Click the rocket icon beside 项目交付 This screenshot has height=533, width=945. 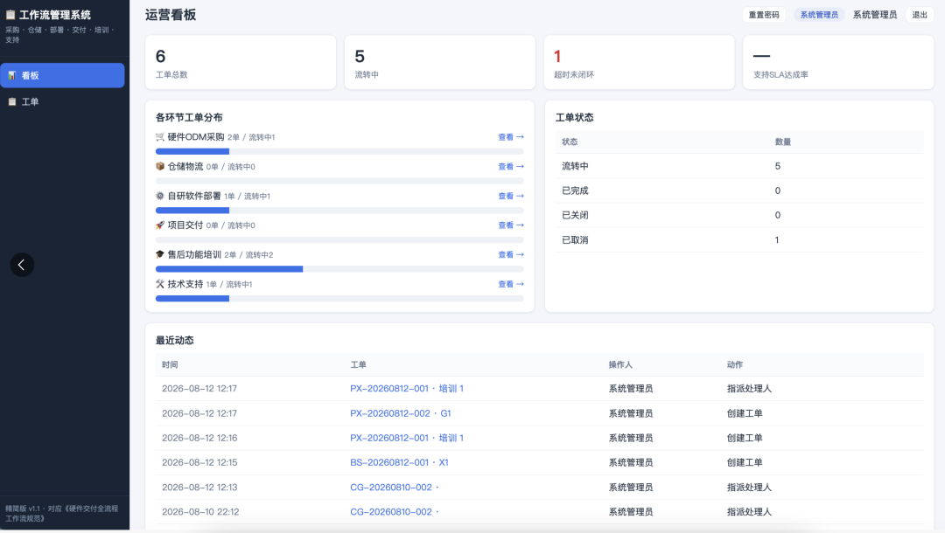click(x=160, y=225)
